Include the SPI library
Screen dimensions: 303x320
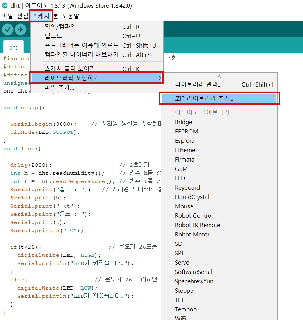point(219,253)
